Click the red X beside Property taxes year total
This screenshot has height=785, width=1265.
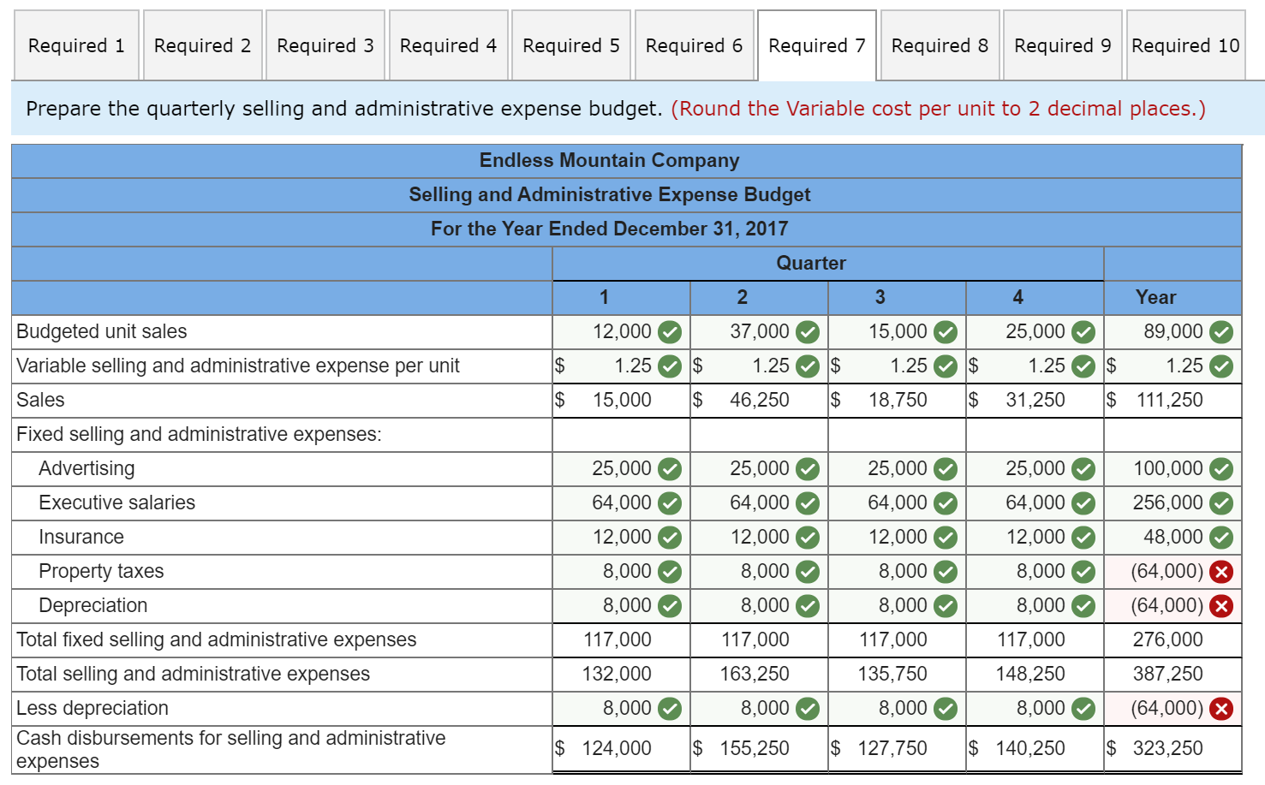click(x=1221, y=572)
